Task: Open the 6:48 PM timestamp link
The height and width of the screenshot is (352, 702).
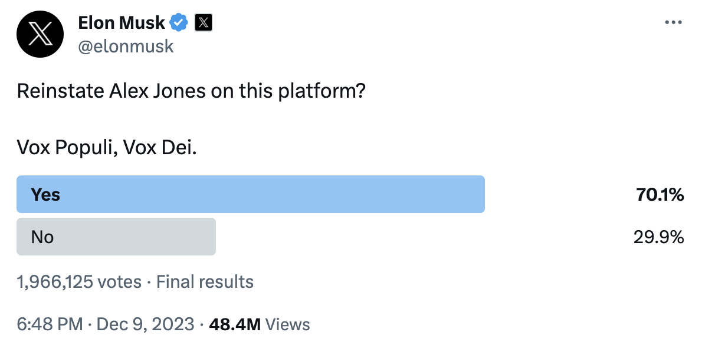Action: coord(50,324)
